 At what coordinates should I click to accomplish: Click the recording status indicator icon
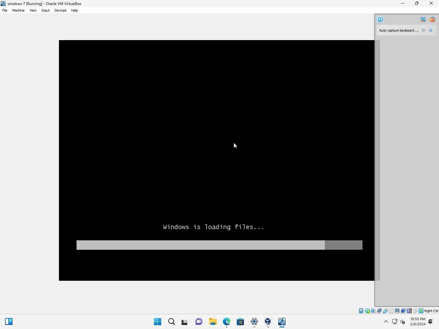(403, 311)
